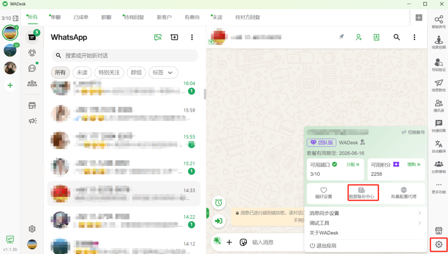Open 号码验证 number verification tool
448x254 pixels.
pyautogui.click(x=438, y=65)
